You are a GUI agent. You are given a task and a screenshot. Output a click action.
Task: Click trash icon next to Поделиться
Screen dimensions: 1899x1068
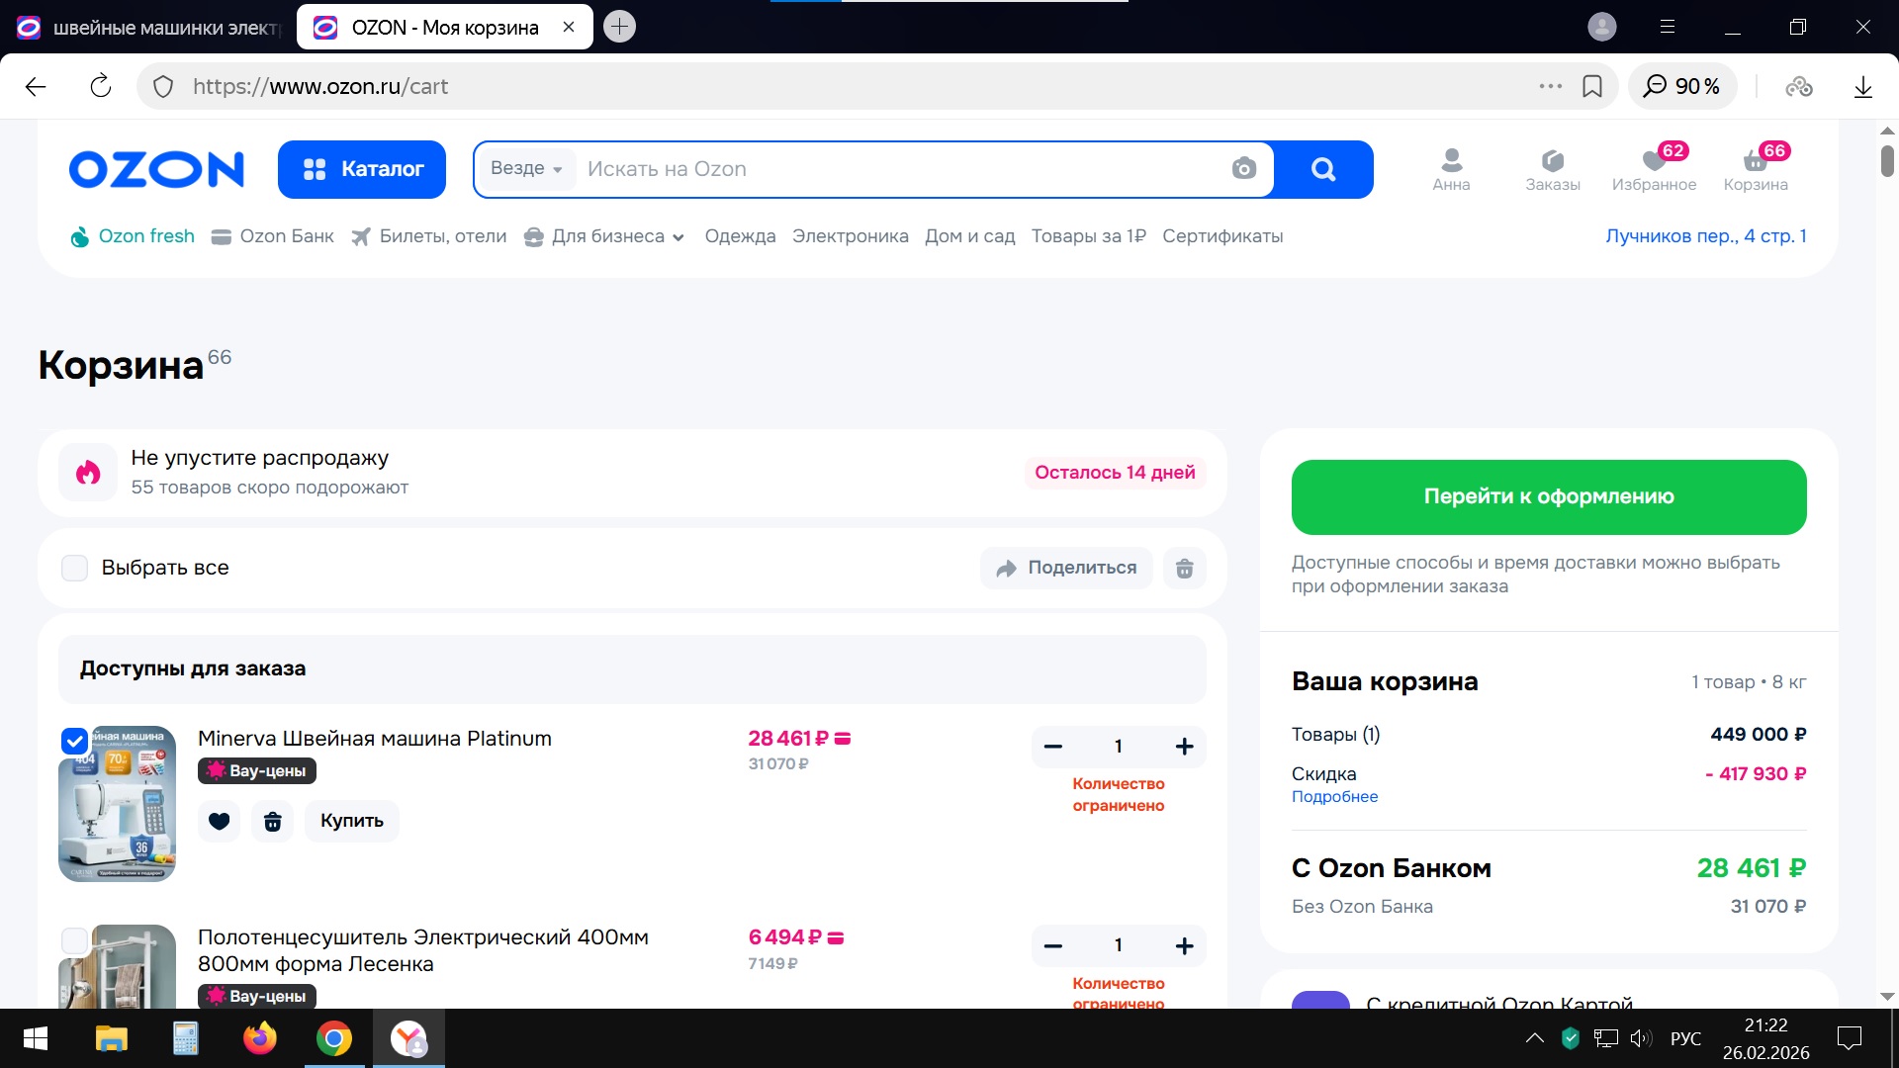click(x=1184, y=568)
